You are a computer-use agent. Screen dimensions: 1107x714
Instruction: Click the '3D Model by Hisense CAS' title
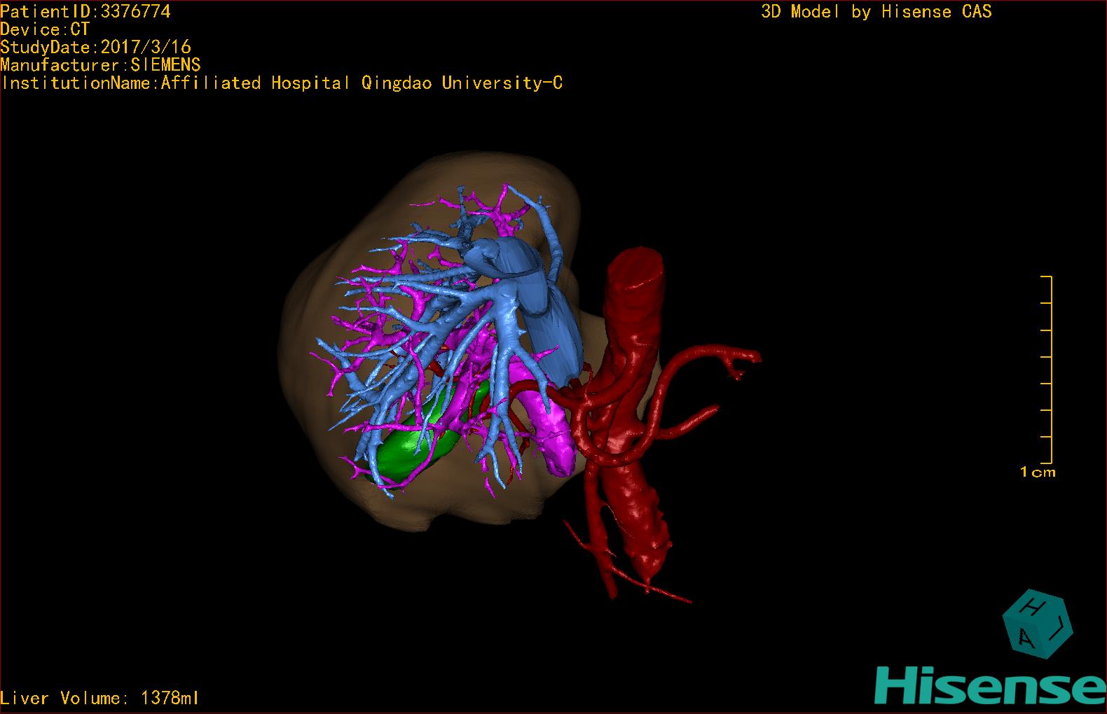pyautogui.click(x=876, y=12)
